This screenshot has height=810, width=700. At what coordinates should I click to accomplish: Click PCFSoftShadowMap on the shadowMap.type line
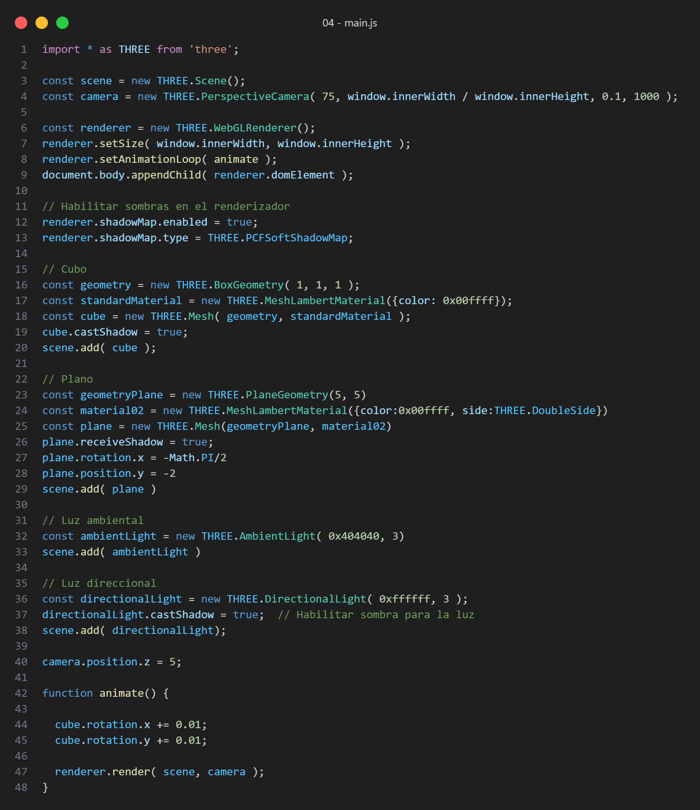296,238
